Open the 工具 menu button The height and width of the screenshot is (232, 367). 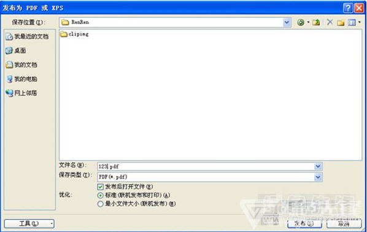click(x=29, y=223)
